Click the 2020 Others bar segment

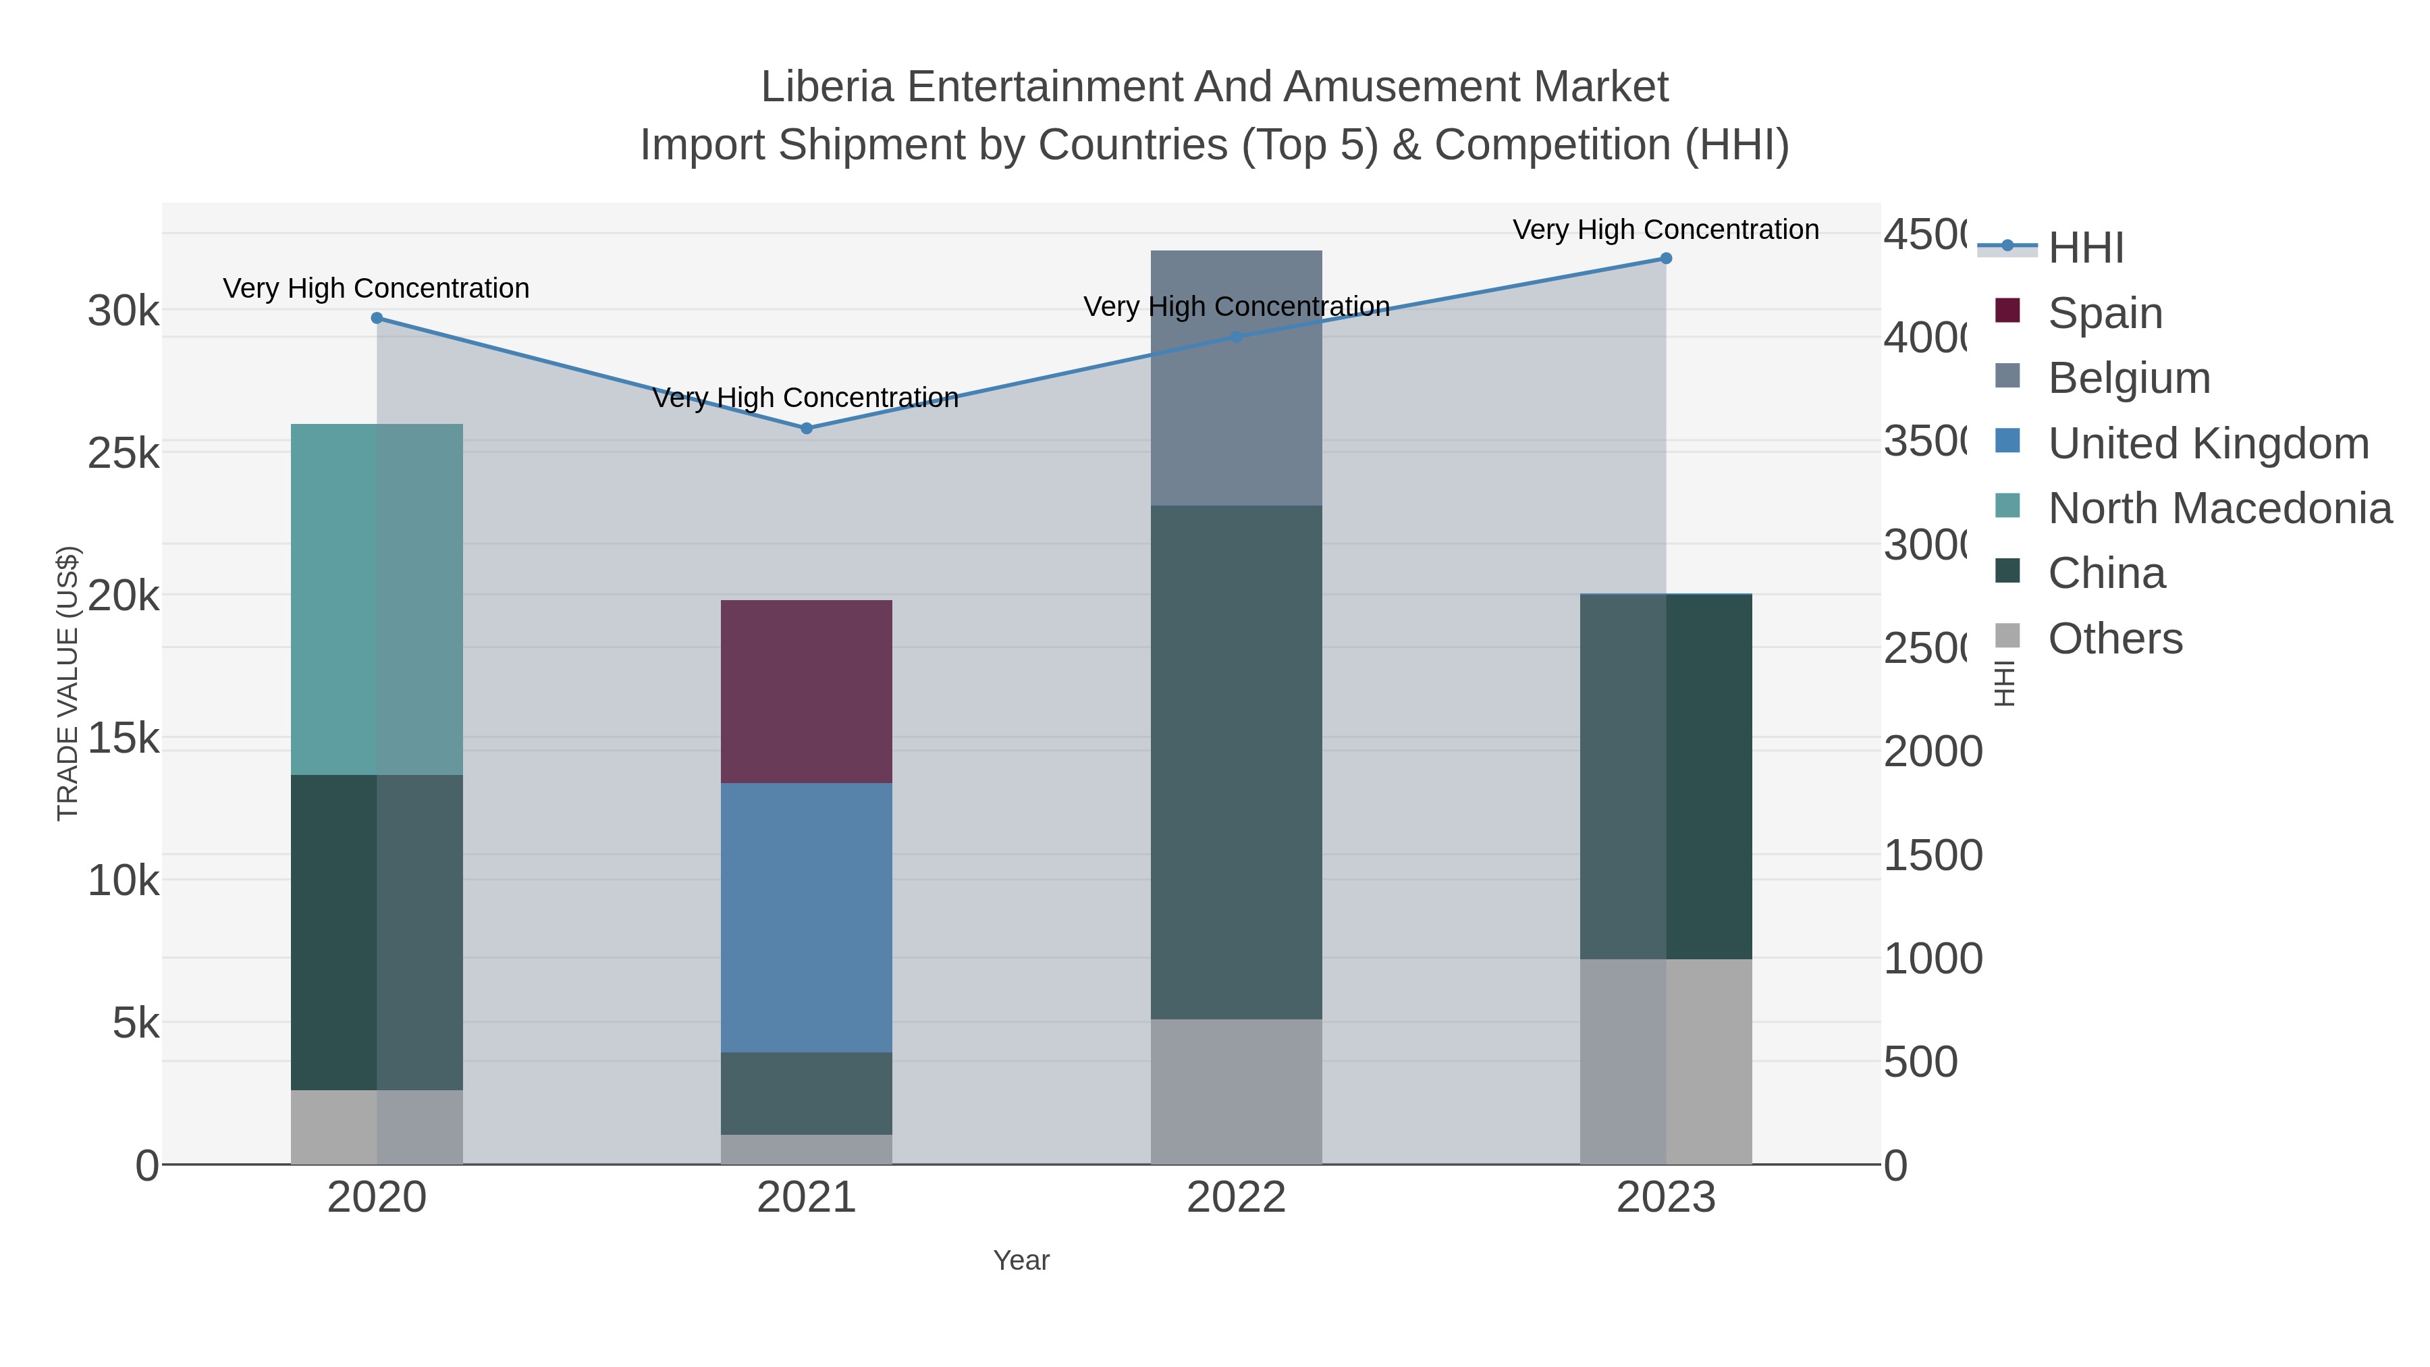377,1127
